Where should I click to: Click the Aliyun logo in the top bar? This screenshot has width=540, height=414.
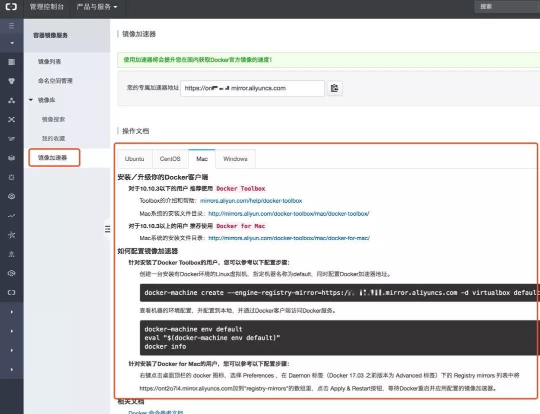point(11,6)
